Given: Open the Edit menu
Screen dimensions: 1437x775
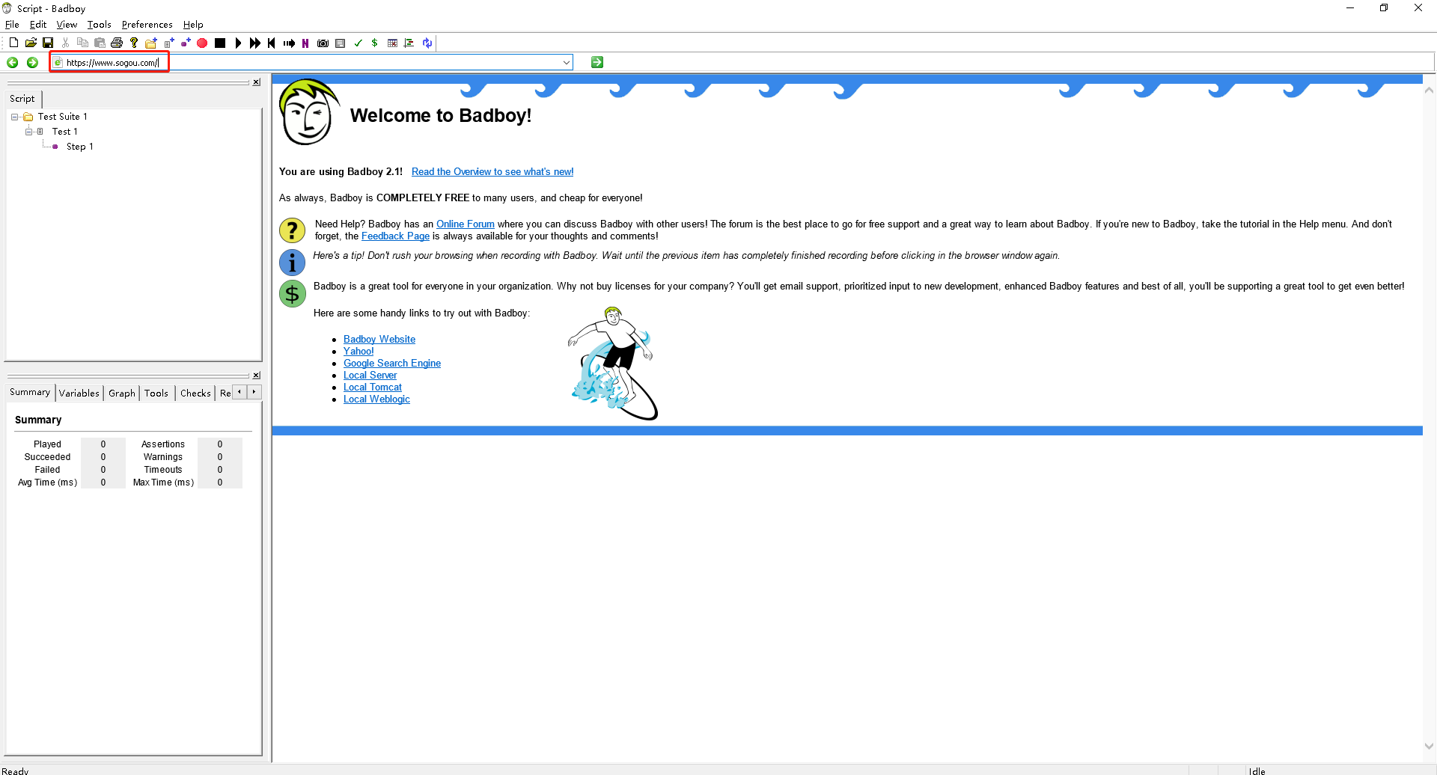Looking at the screenshot, I should click(38, 25).
